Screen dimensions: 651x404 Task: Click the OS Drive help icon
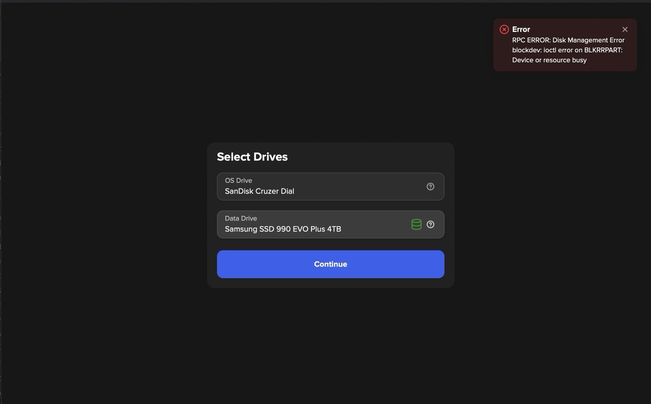tap(430, 186)
